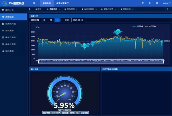Image resolution: width=172 pixels, height=116 pixels.
Task: Switch to the 首页 tab
Action: (x=38, y=9)
